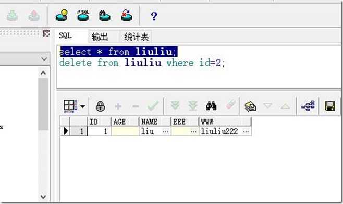Image resolution: width=343 pixels, height=204 pixels.
Task: Close the left docked panel
Action: [46, 33]
